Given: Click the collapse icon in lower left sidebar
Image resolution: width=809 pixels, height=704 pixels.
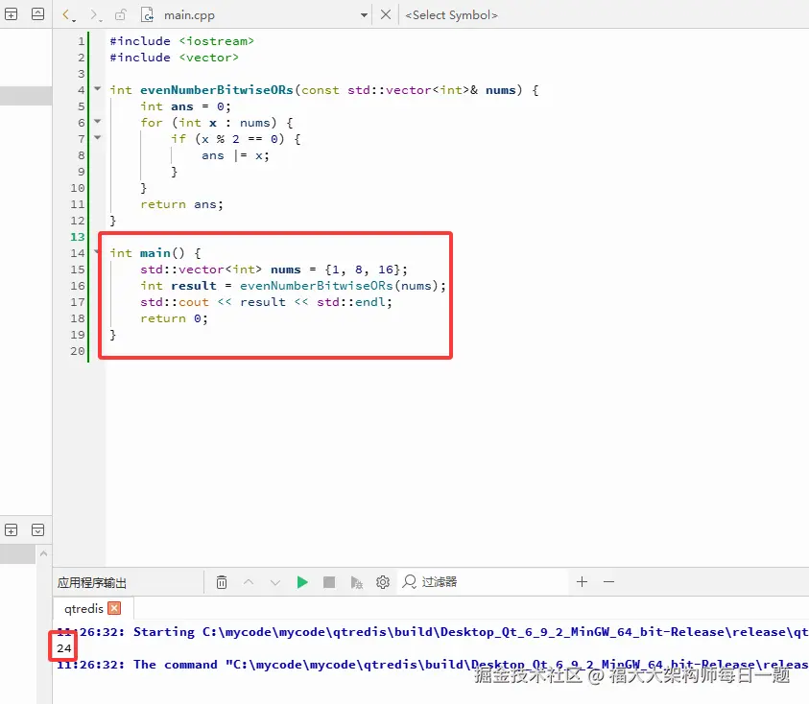Looking at the screenshot, I should (37, 529).
